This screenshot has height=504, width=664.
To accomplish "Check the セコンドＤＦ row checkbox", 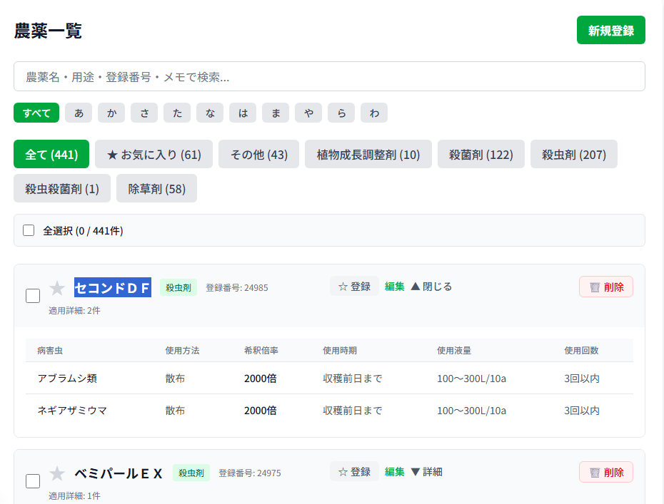I will 33,296.
